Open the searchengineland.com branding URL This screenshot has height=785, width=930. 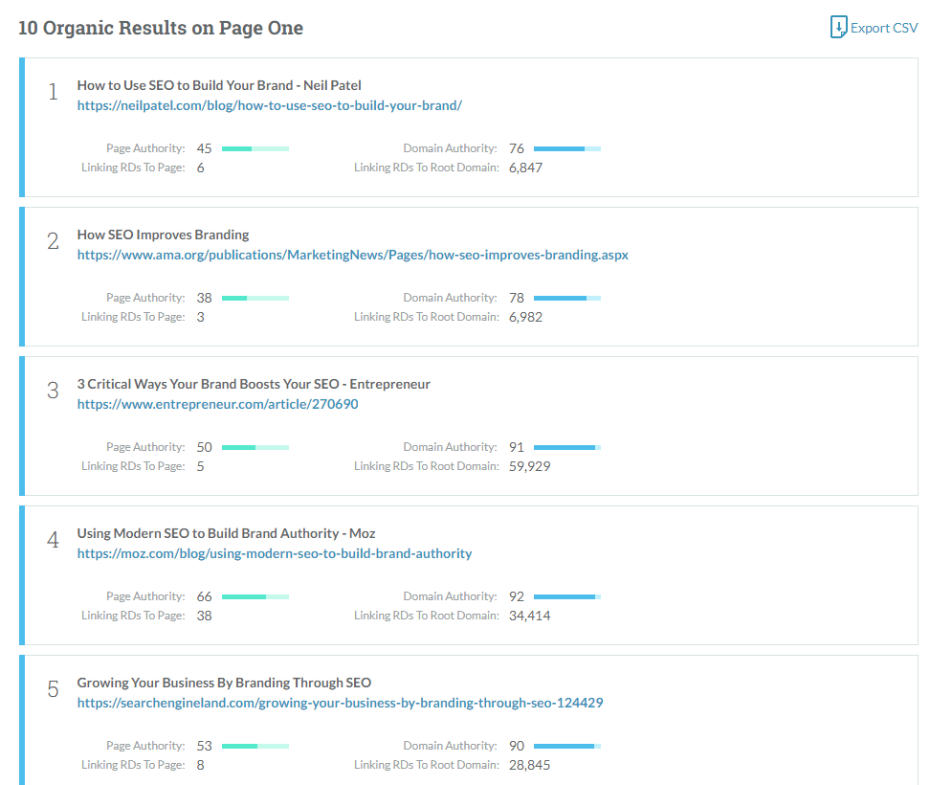coord(340,703)
